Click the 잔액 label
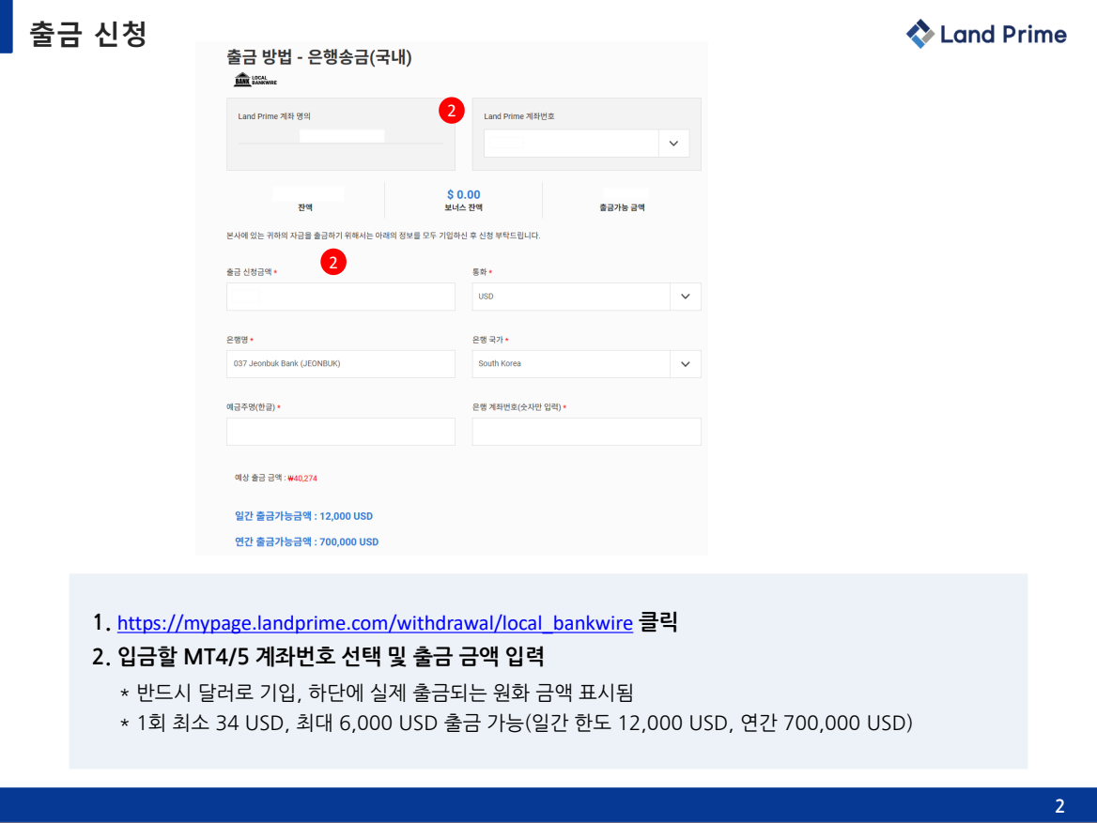The width and height of the screenshot is (1097, 823). tap(305, 207)
